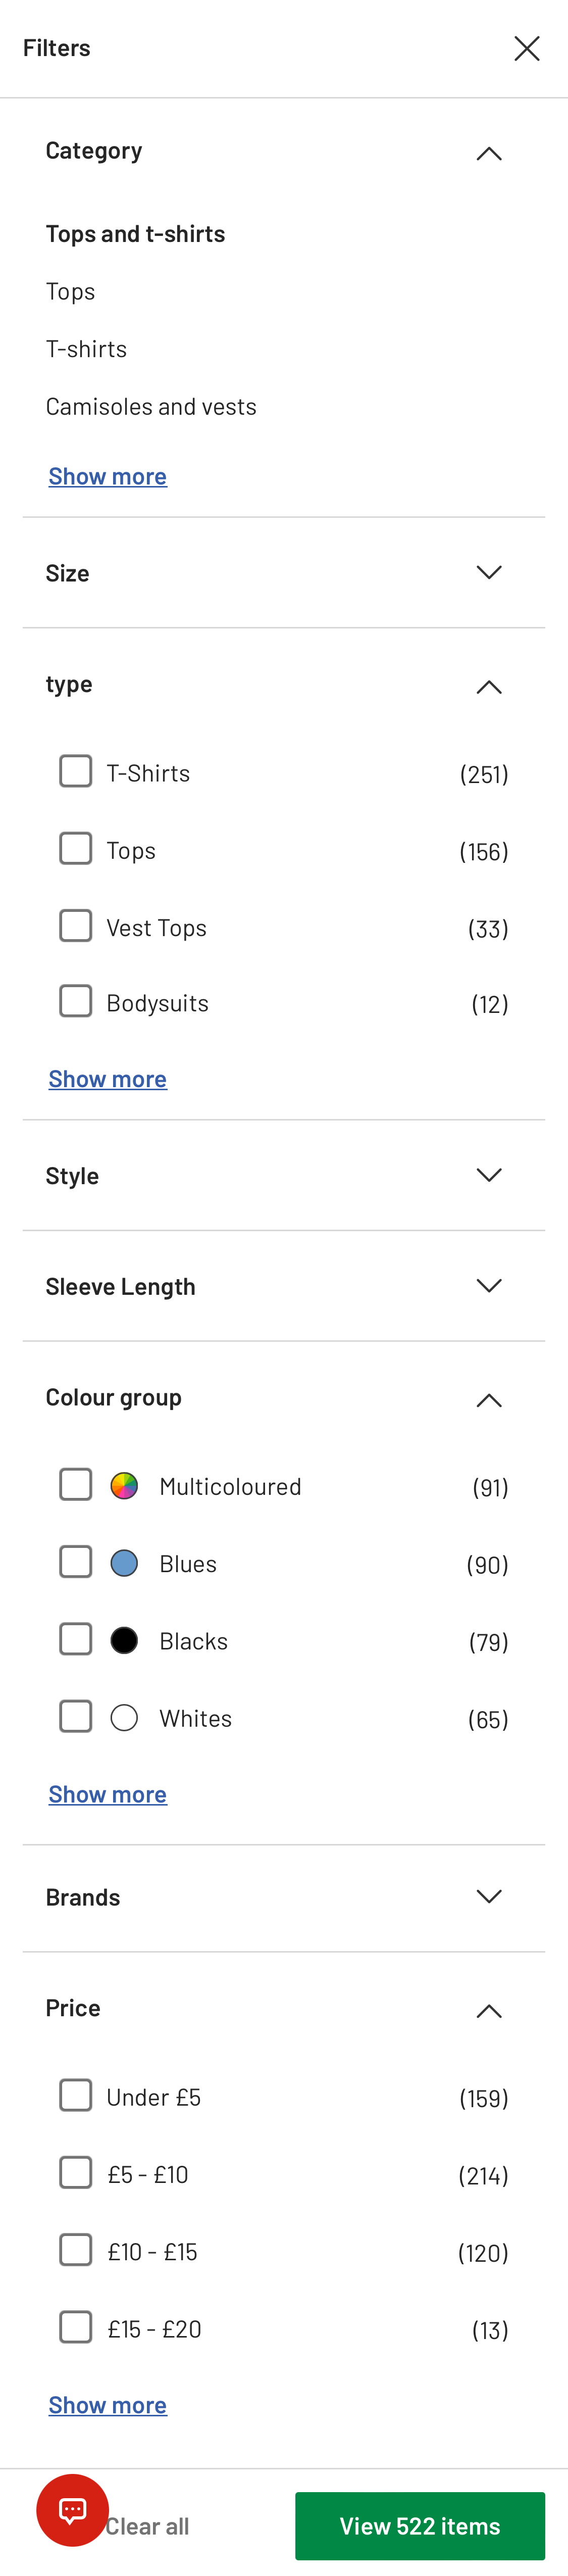Expand the Size section
568x2576 pixels.
489,572
